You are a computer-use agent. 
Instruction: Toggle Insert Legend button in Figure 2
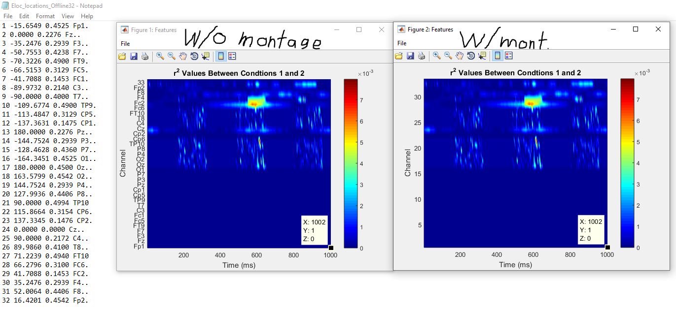508,56
